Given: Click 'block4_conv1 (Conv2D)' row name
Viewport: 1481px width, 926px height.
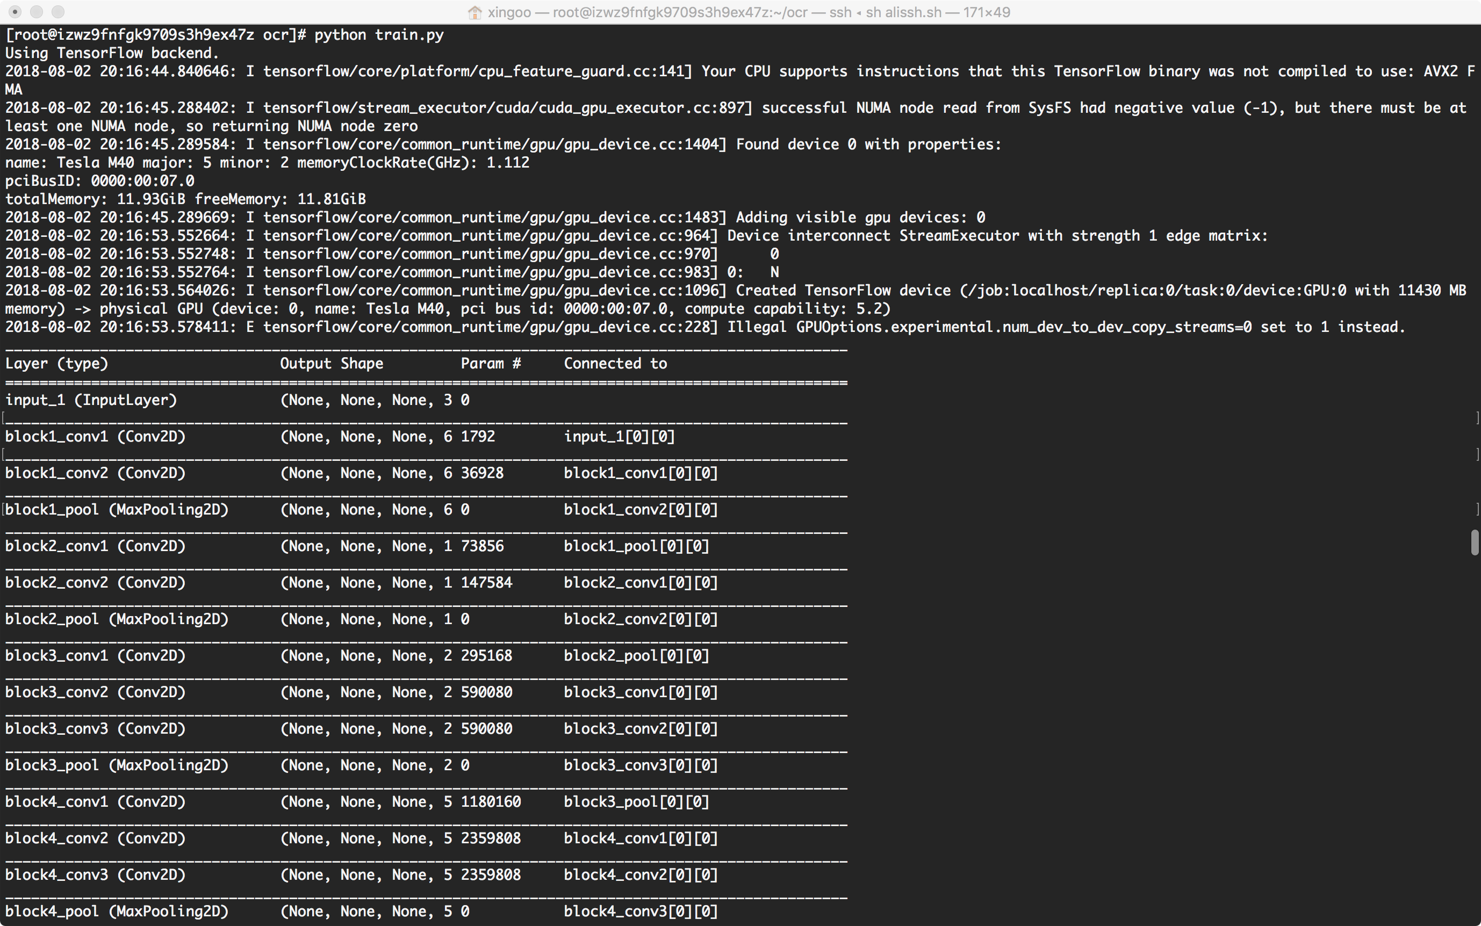Looking at the screenshot, I should 95,802.
